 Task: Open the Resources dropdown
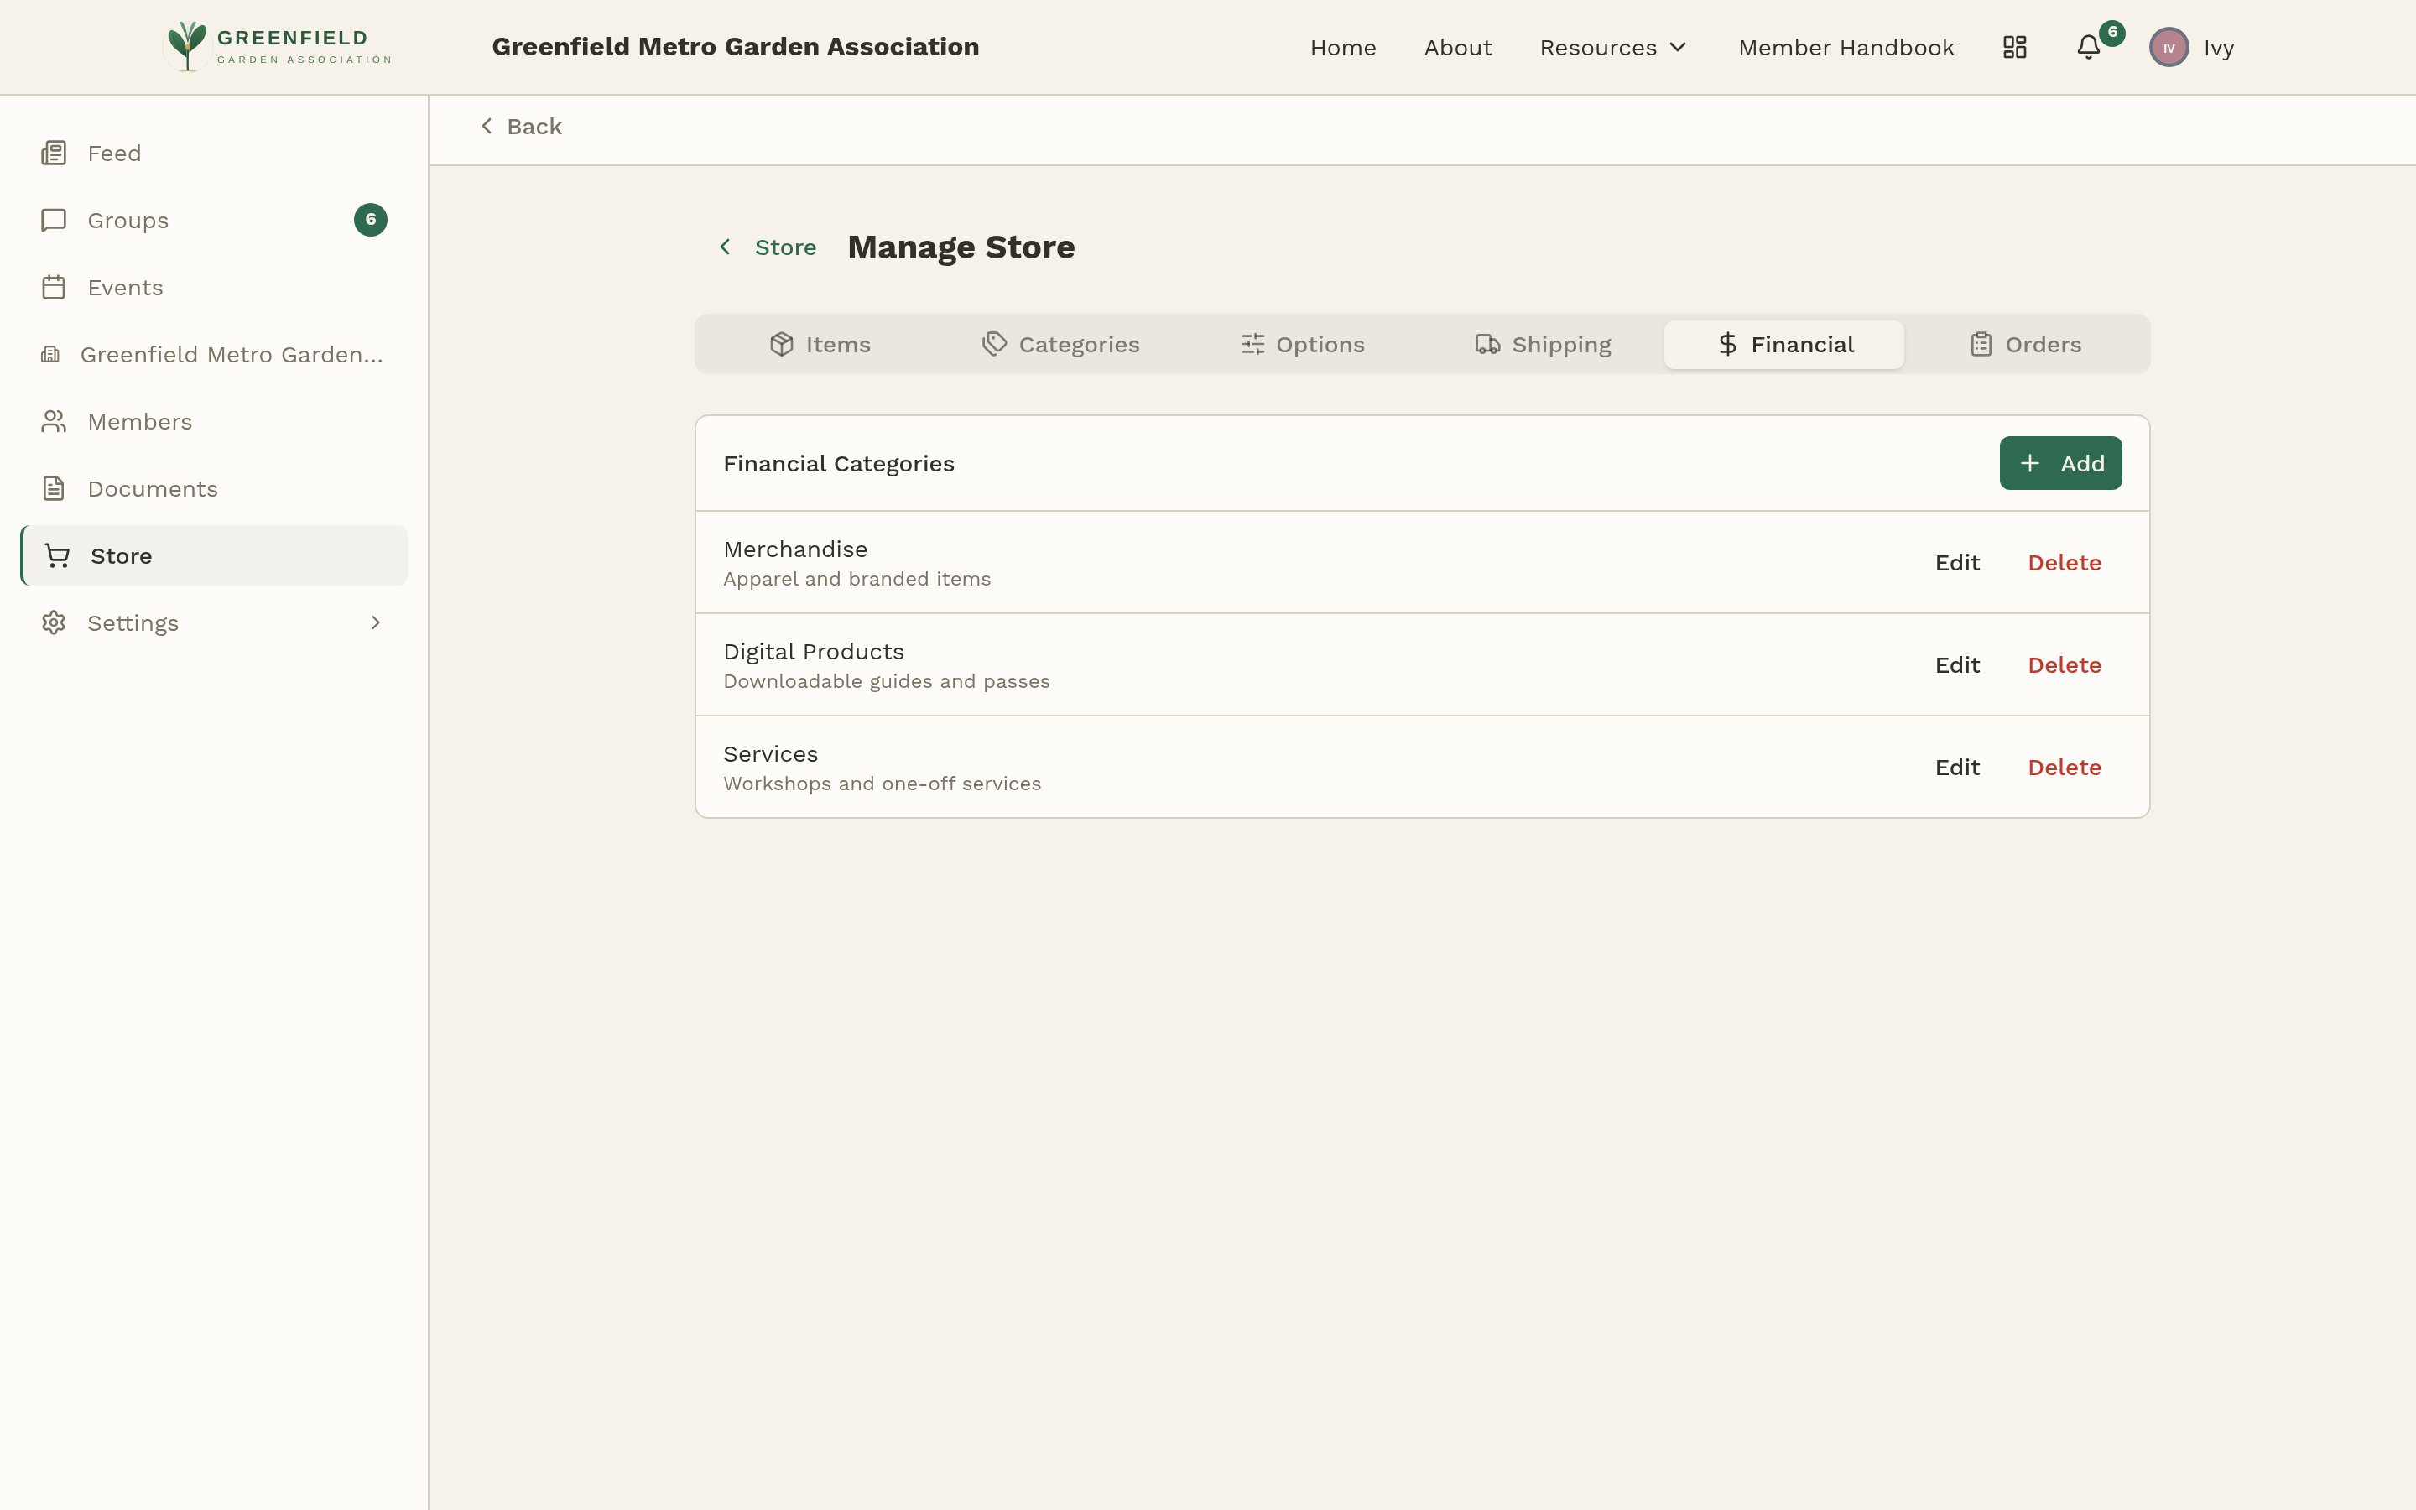point(1612,47)
